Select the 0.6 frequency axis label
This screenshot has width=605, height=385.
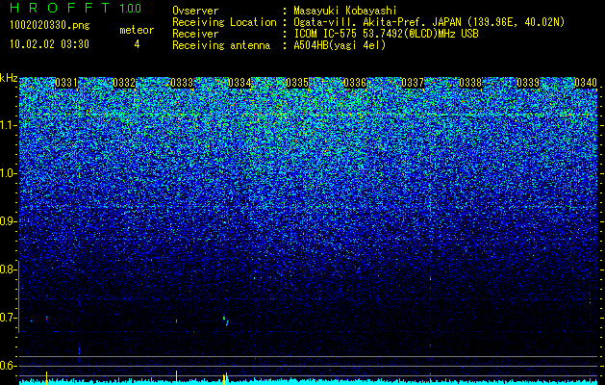pyautogui.click(x=8, y=366)
